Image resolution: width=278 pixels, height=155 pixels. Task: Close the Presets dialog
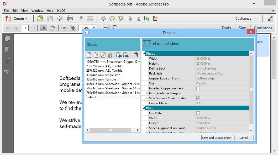click(x=251, y=32)
